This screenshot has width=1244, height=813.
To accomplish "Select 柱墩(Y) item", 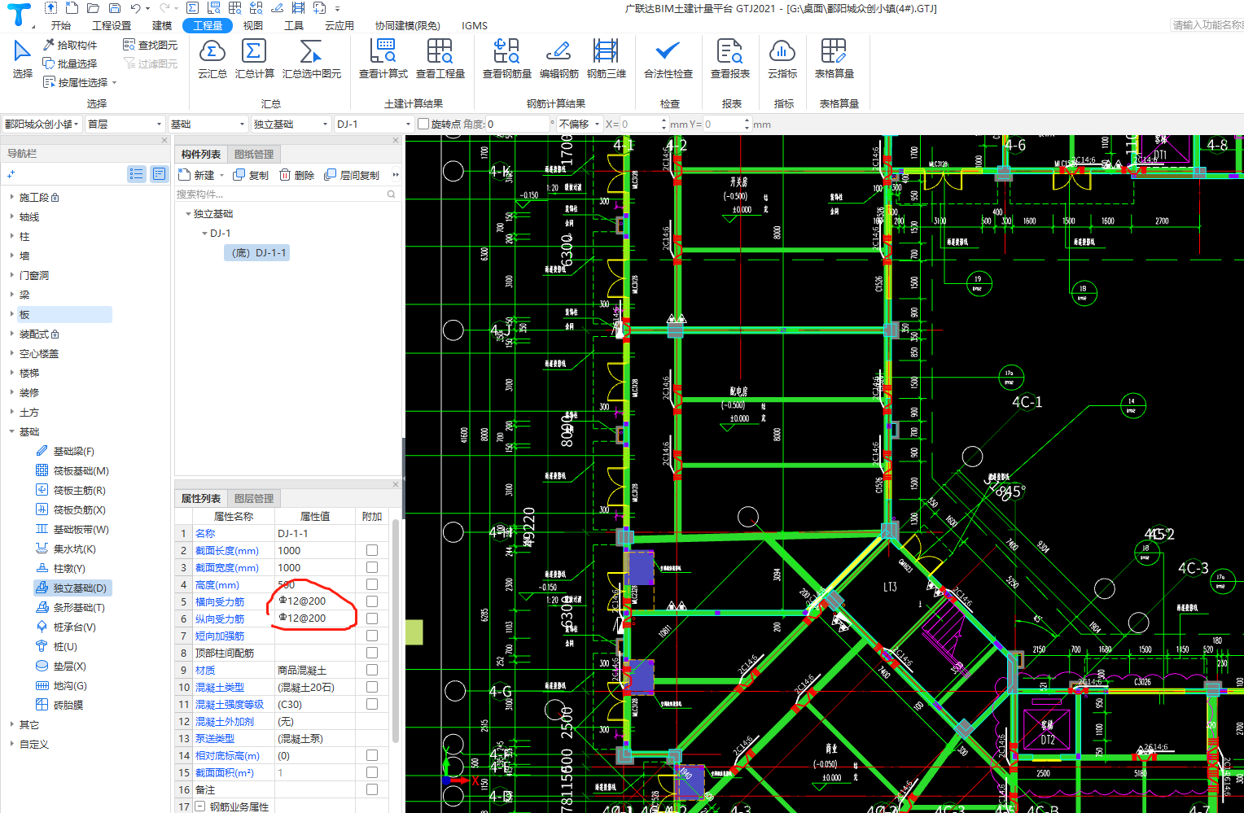I will click(x=60, y=568).
